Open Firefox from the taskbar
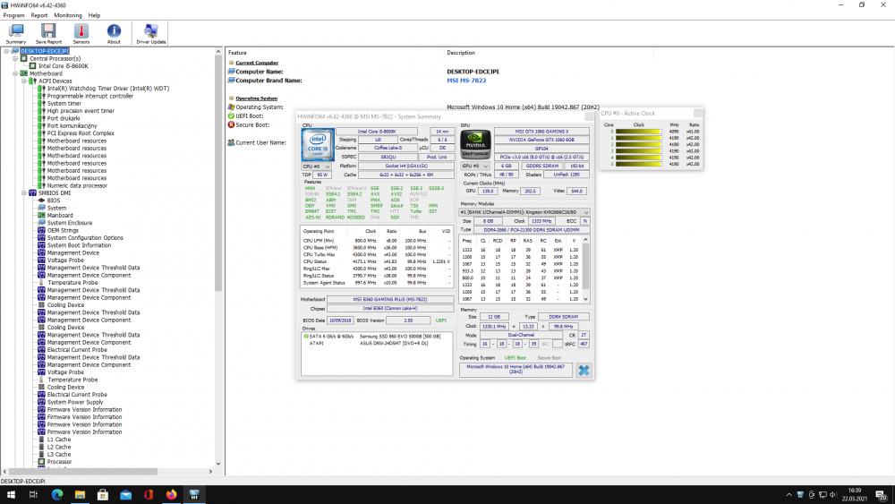The image size is (895, 504). (171, 494)
